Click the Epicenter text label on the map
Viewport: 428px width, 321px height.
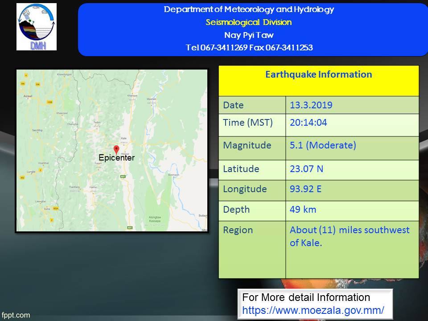pyautogui.click(x=116, y=158)
